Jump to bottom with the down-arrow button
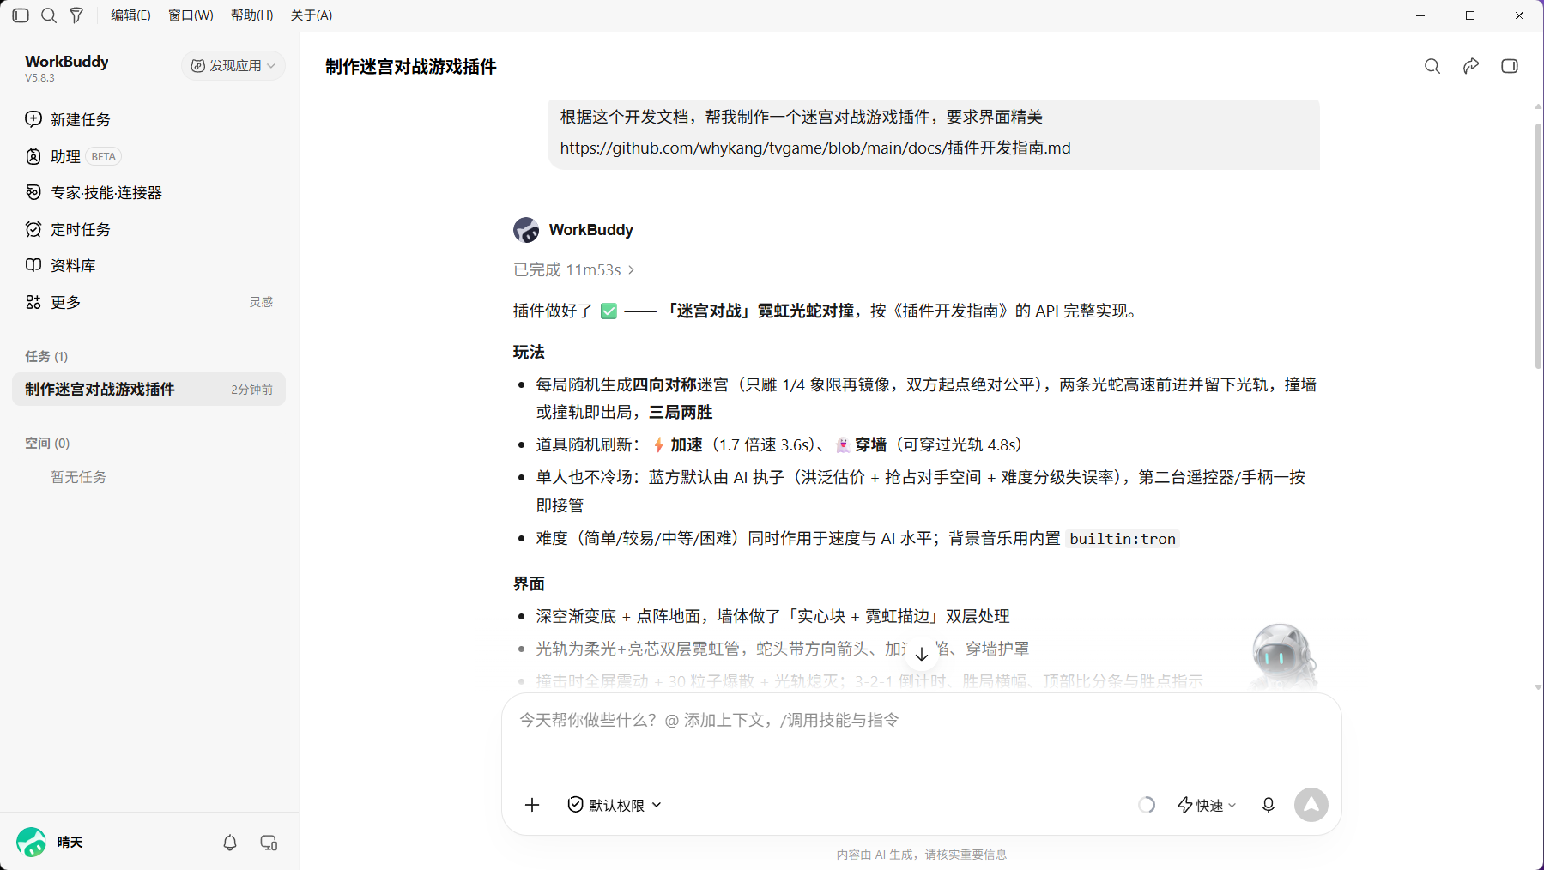Viewport: 1544px width, 870px height. tap(922, 655)
